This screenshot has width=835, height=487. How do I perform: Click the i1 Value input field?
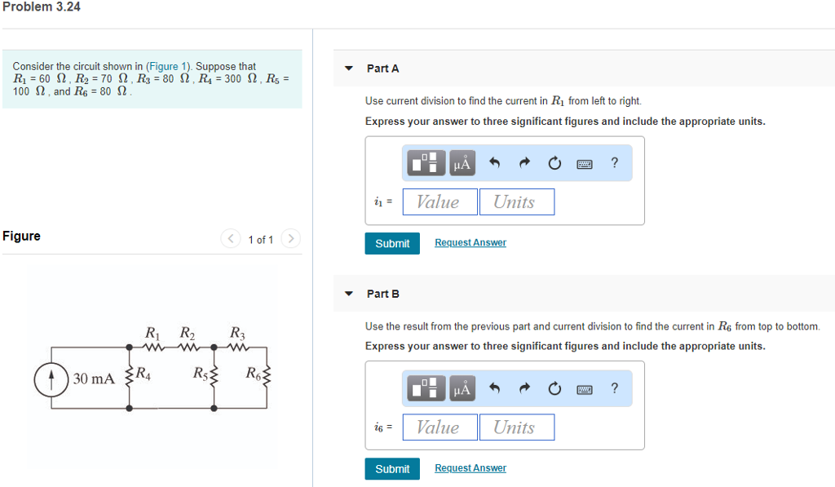click(440, 202)
